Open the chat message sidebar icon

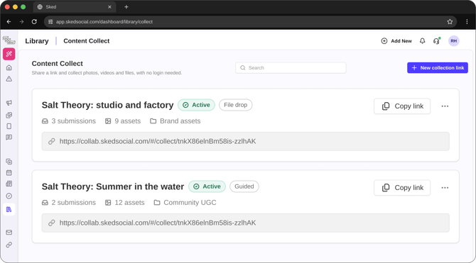pos(9,138)
